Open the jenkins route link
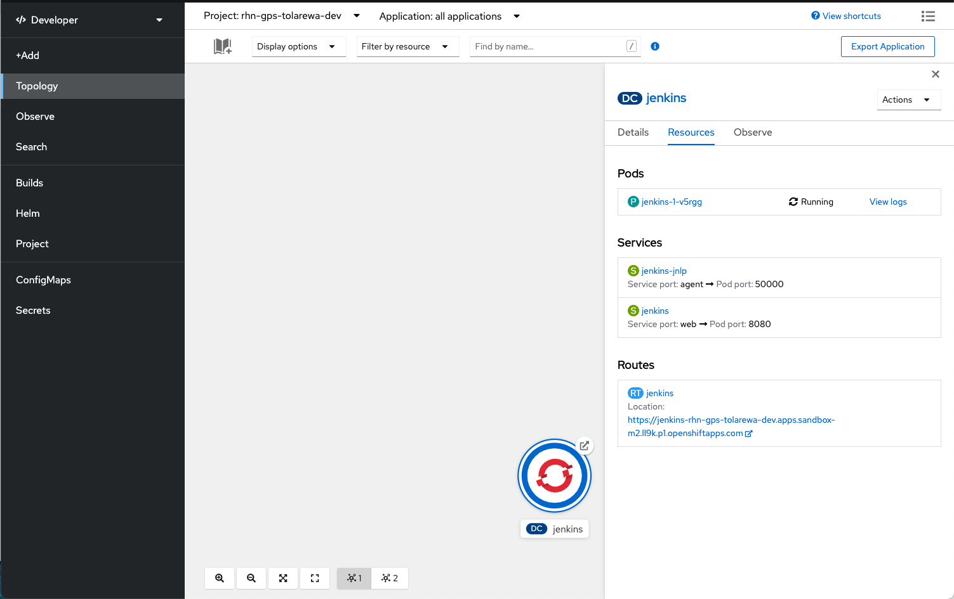This screenshot has height=599, width=954. coord(659,393)
